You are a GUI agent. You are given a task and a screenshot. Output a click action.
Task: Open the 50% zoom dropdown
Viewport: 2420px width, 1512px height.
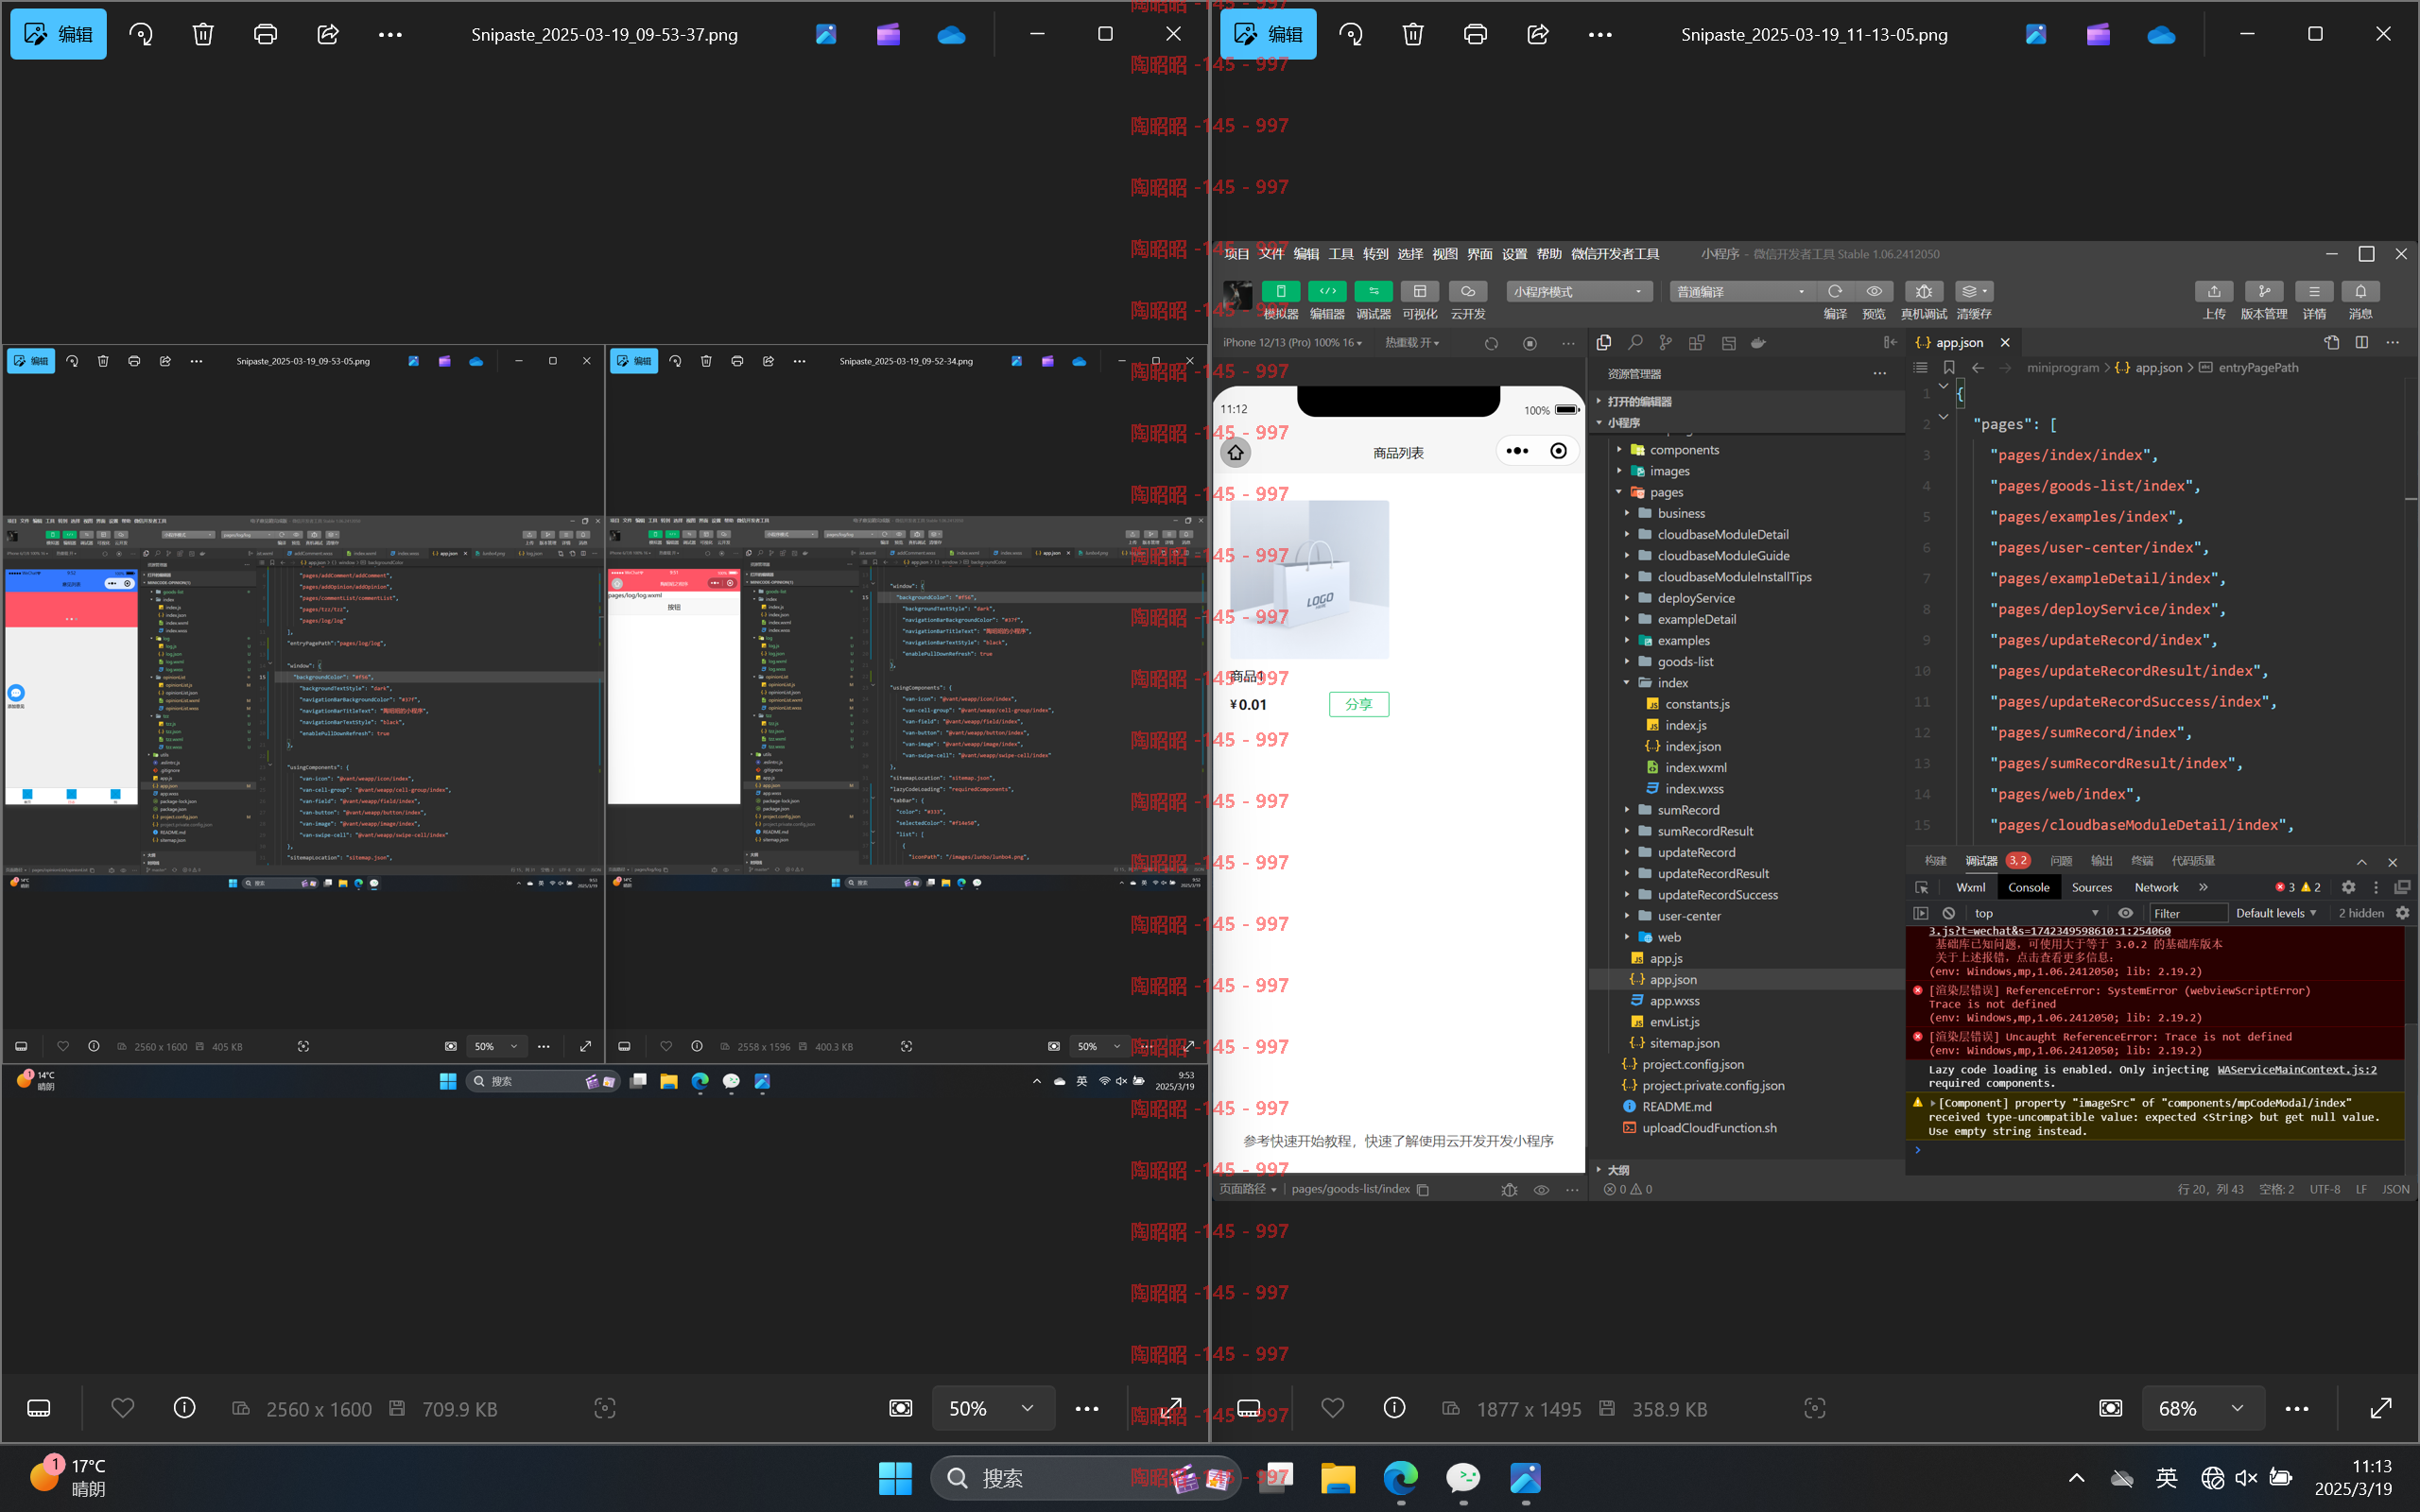994,1408
